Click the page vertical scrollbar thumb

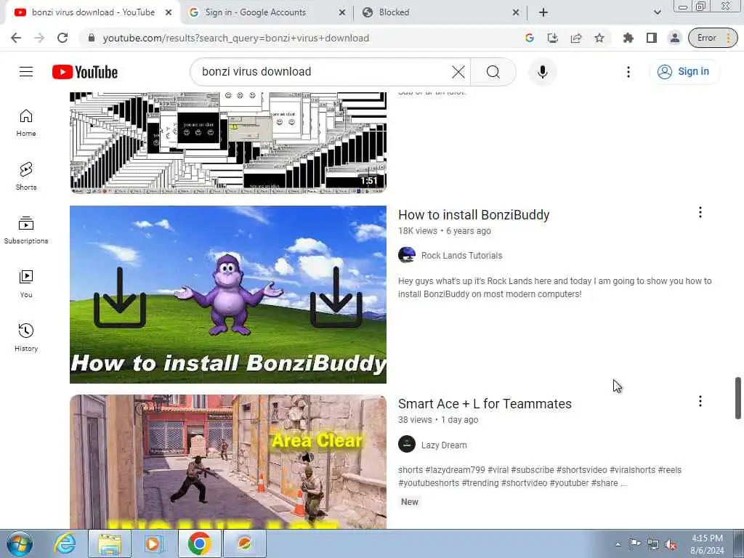point(738,398)
